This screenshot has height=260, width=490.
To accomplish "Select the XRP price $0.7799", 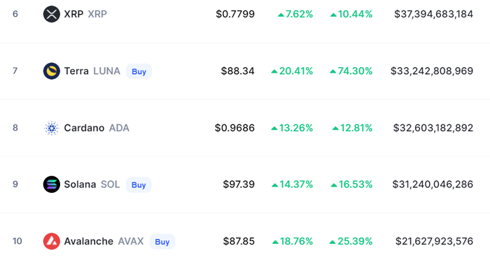I will point(235,14).
